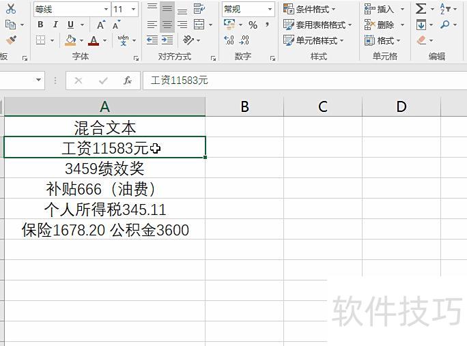The width and height of the screenshot is (467, 346).
Task: Open Sort and Filter icon
Action: 445,9
